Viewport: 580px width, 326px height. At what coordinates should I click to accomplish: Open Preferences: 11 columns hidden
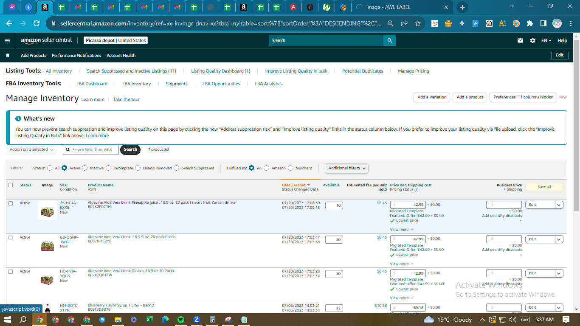point(524,97)
